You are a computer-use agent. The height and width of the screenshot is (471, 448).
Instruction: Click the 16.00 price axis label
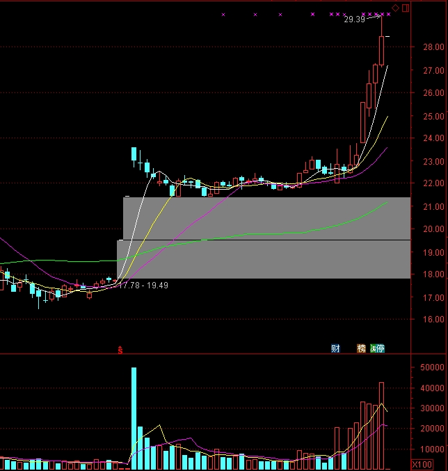click(x=433, y=320)
